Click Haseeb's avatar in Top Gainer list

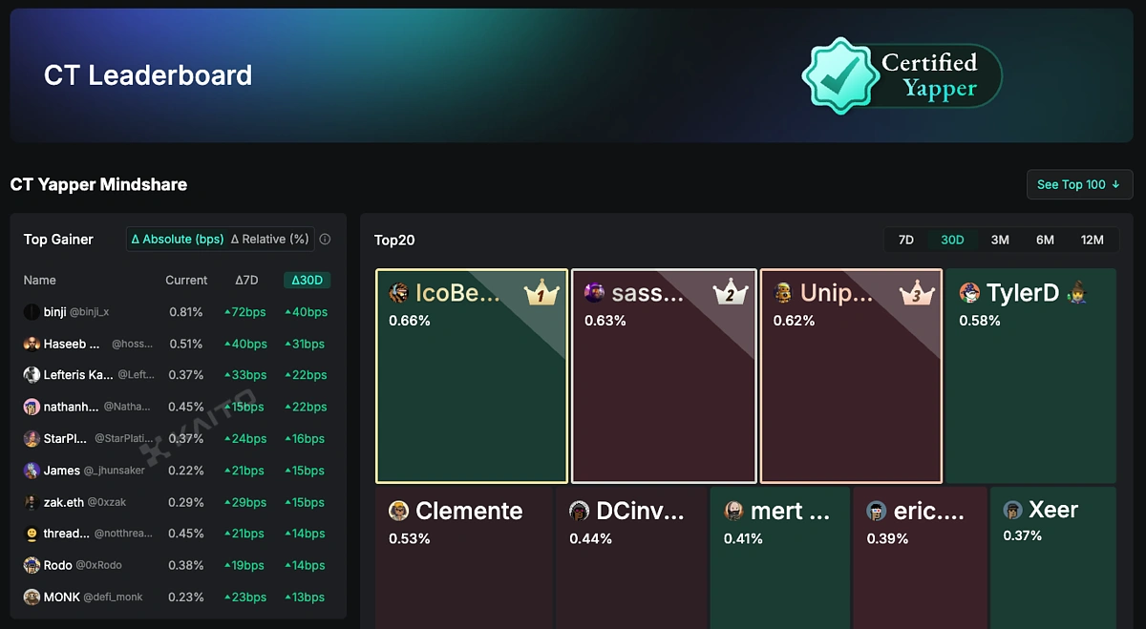[x=32, y=344]
